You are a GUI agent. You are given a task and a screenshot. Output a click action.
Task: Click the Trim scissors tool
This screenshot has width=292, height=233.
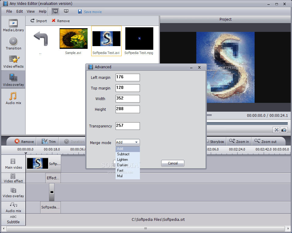point(49,141)
